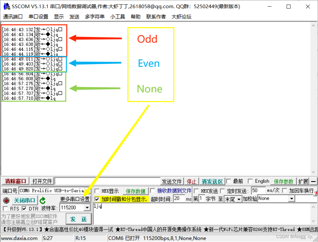The width and height of the screenshot is (318, 242).
Task: Click the send area scrollbar down arrow
Action: [x=313, y=221]
